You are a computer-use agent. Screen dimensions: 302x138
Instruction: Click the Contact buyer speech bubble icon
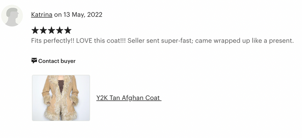tap(34, 61)
